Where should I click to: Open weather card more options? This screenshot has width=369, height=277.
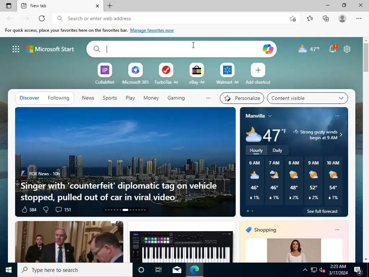(x=337, y=116)
